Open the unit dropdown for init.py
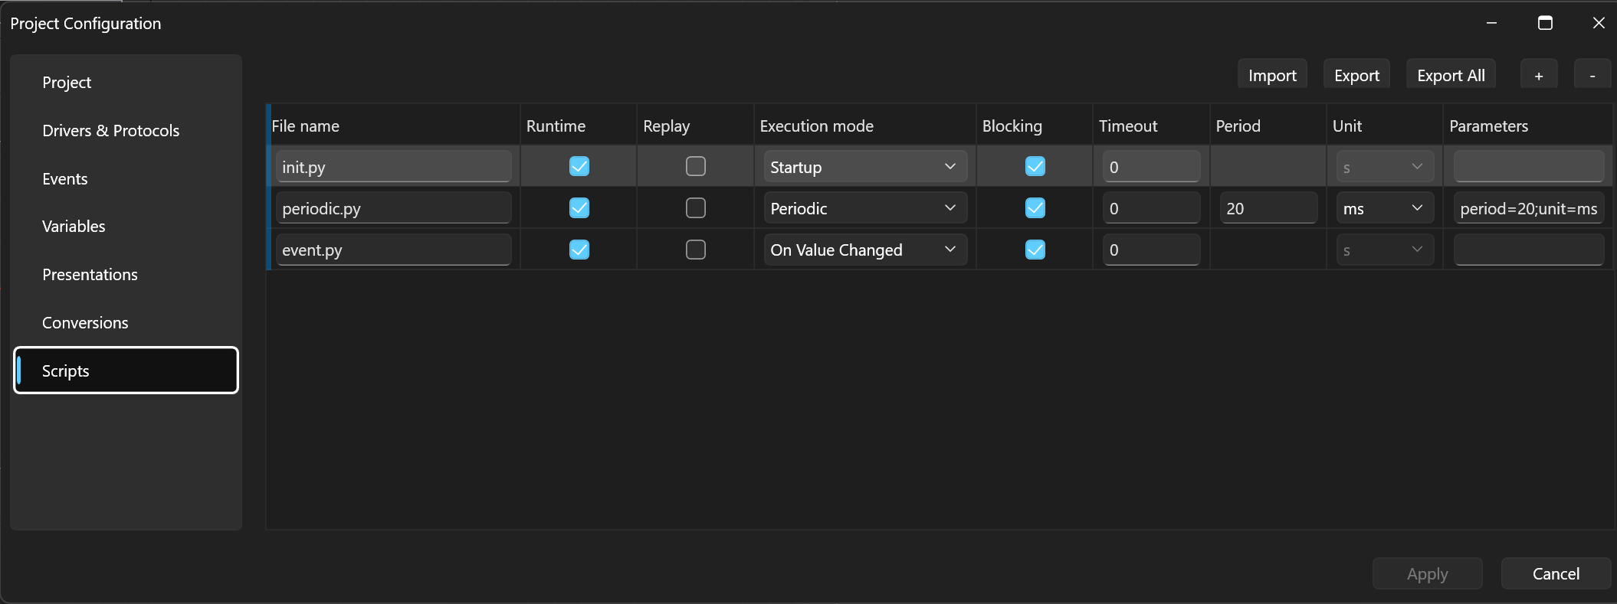 [x=1385, y=167]
